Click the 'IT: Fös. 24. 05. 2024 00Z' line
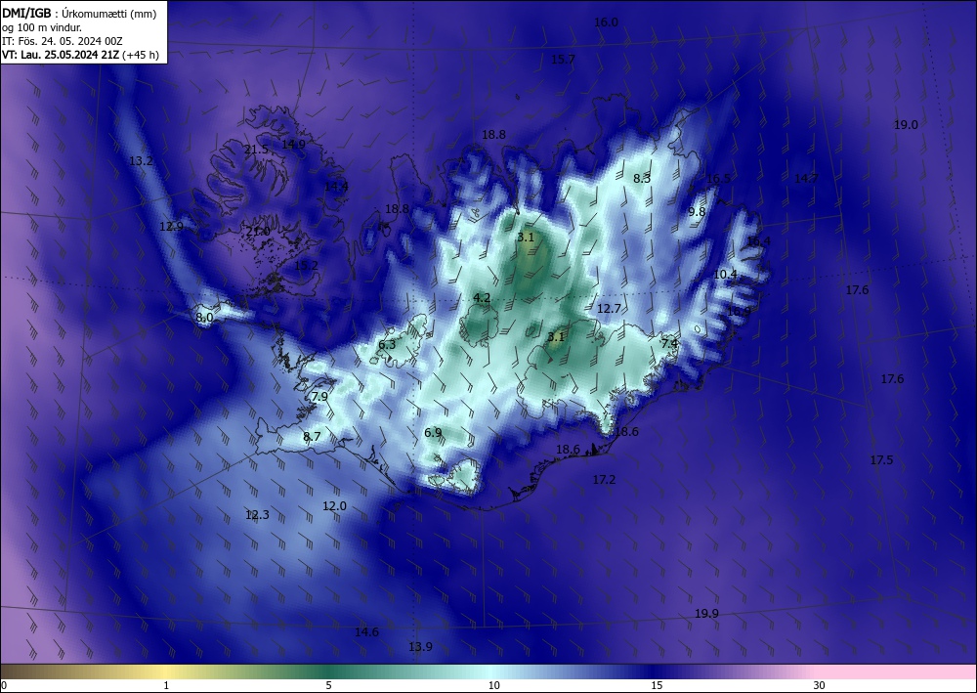977x693 pixels. pyautogui.click(x=63, y=41)
